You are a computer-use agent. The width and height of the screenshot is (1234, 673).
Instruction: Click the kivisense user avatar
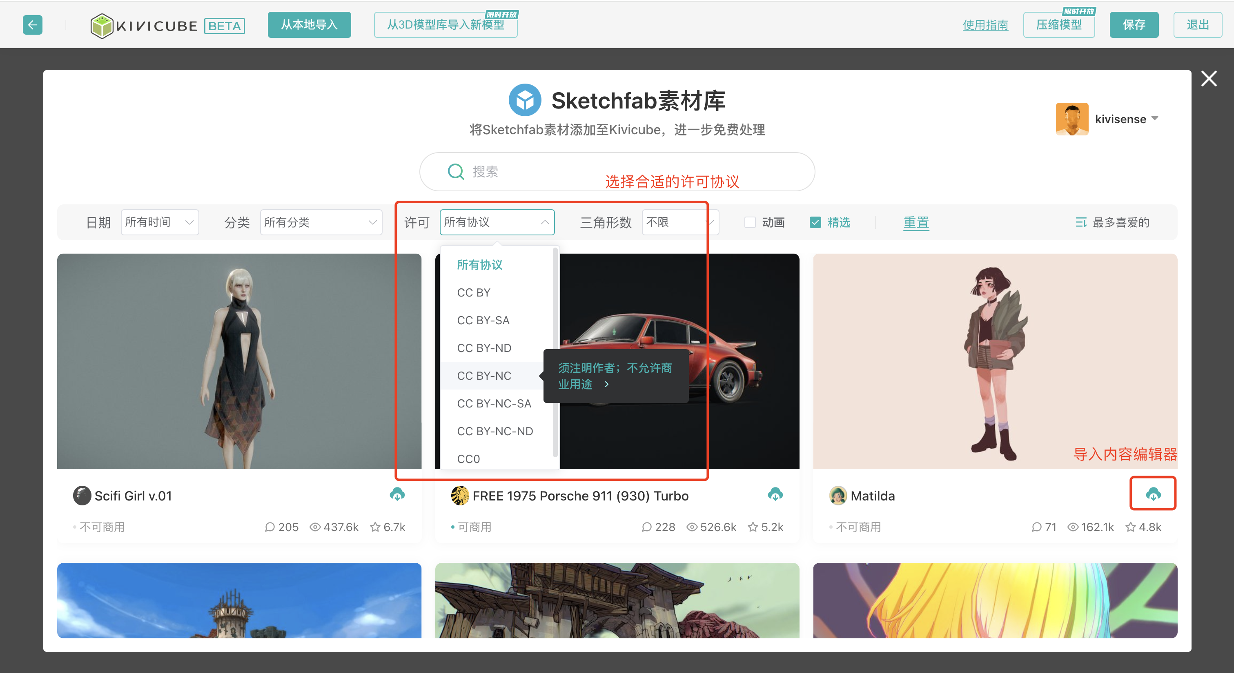1071,119
